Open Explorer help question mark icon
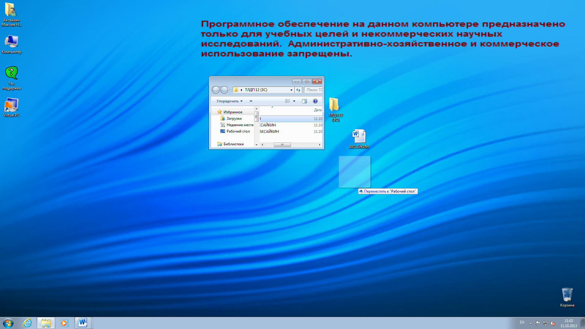 pyautogui.click(x=315, y=101)
